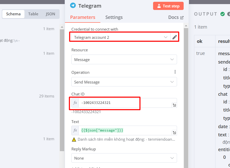Click the green output success check icon

[x=222, y=14]
